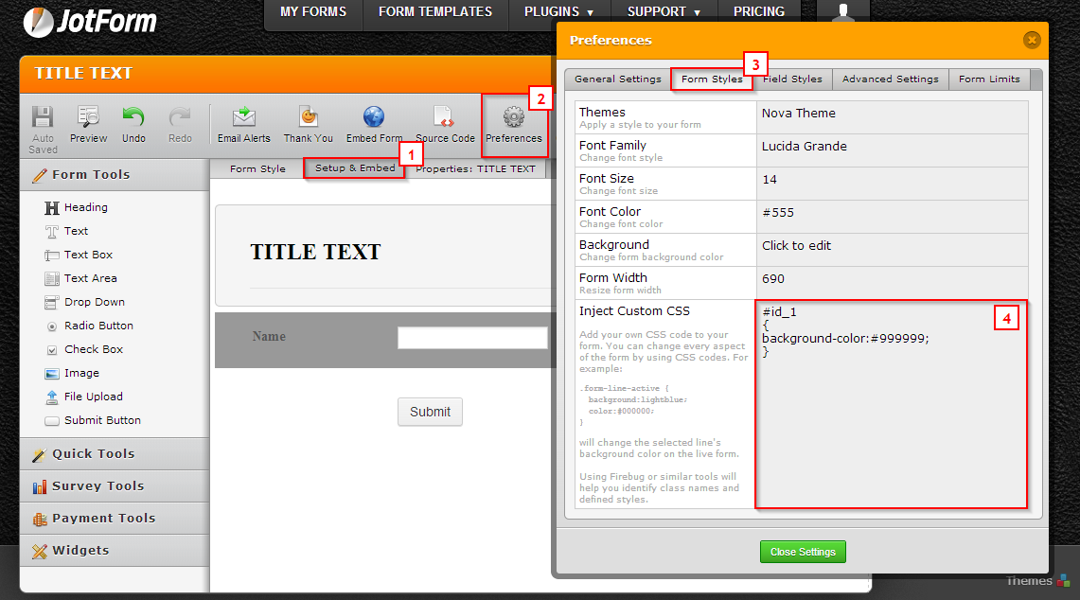Open the Thank You page settings

click(x=309, y=118)
